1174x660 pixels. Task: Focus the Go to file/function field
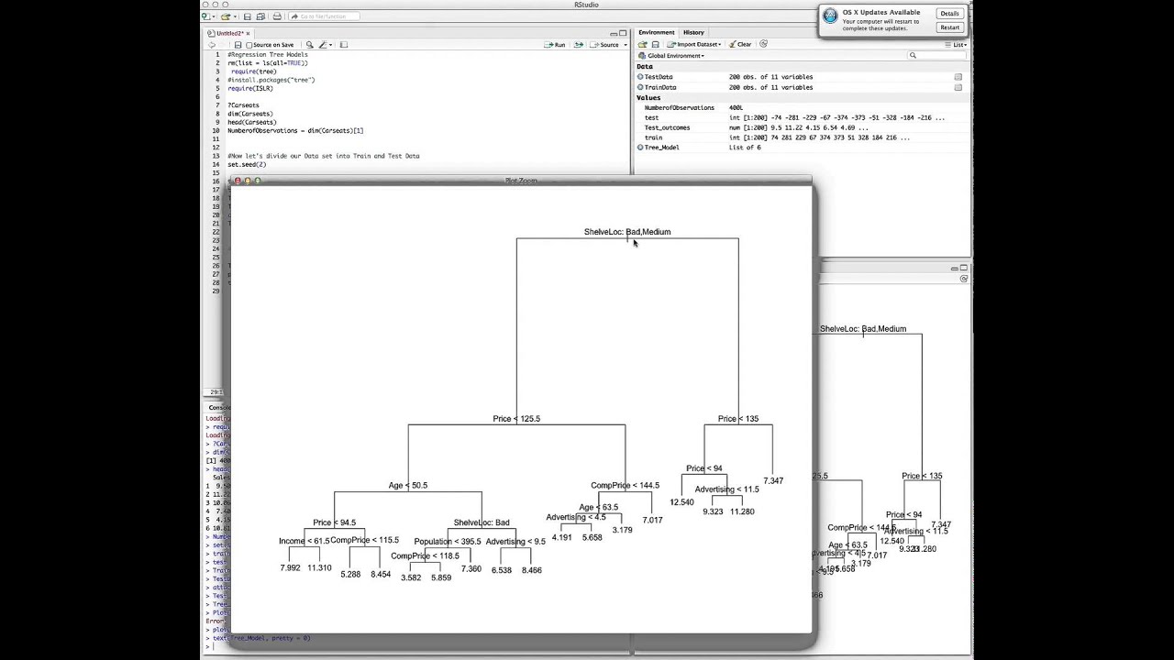(324, 16)
